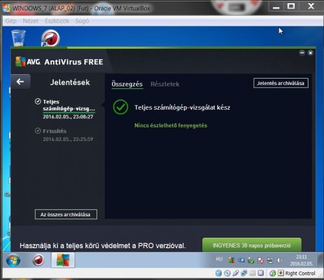Click the blue S tray icon
This screenshot has width=324, height=280.
click(241, 260)
